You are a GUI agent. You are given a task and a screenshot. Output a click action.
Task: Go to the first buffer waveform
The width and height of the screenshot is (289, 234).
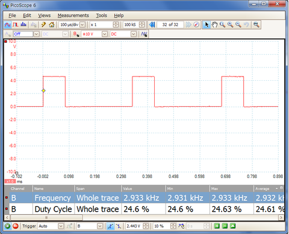pos(152,25)
